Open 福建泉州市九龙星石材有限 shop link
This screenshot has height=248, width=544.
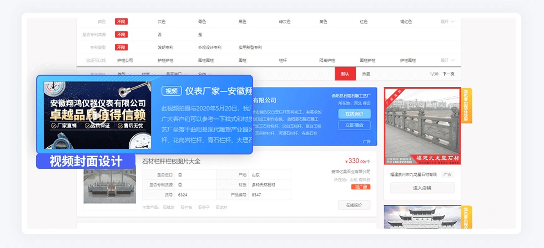(x=414, y=175)
